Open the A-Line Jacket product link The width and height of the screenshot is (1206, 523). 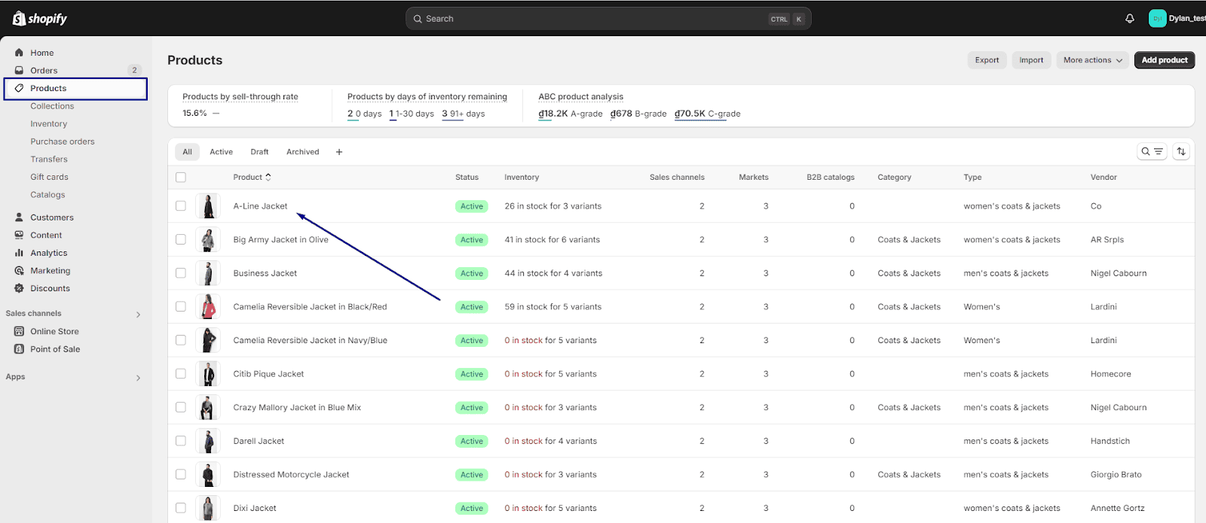[260, 206]
